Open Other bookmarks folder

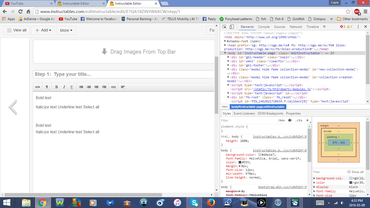tap(352, 19)
